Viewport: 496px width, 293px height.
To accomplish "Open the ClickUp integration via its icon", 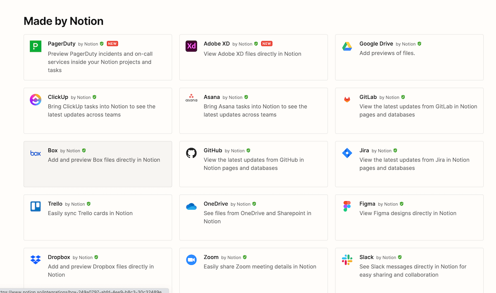I will click(x=35, y=100).
